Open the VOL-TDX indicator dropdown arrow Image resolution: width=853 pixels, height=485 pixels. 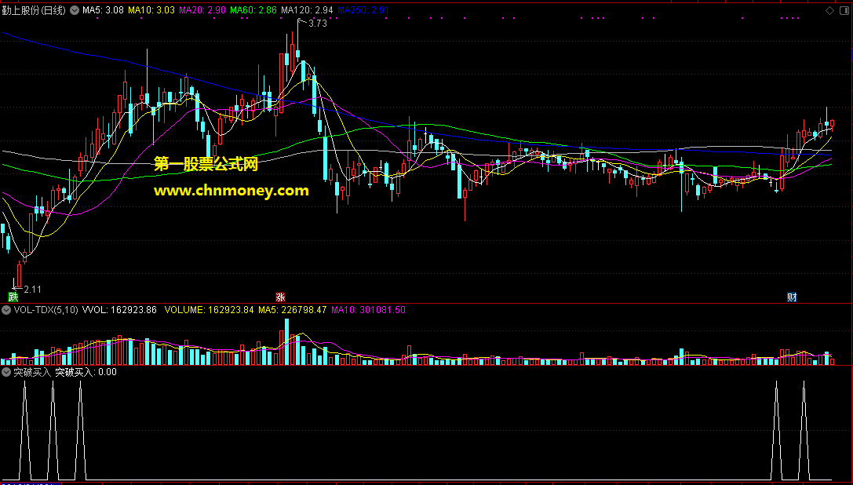click(x=6, y=310)
